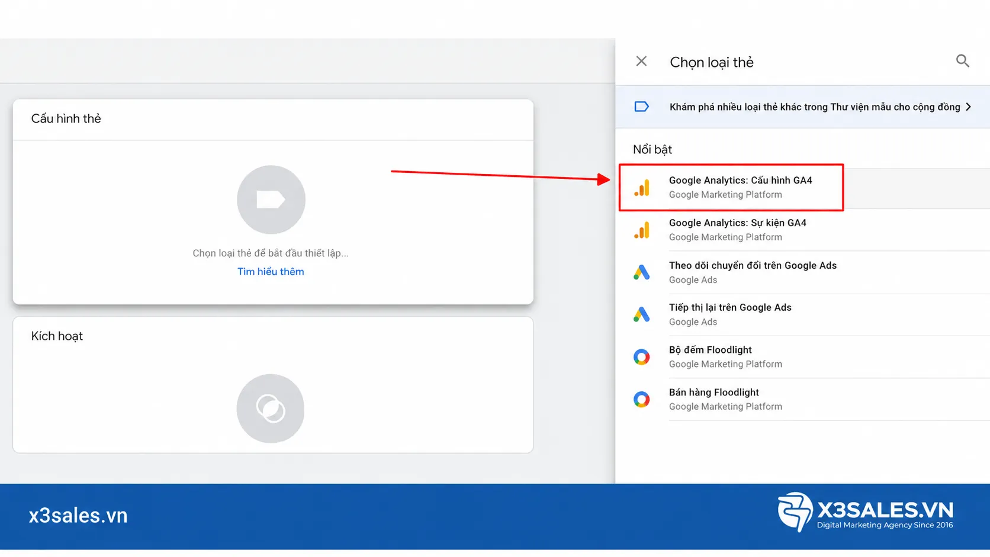Choose Theo dõi chuyển đổi trên Google Ads
Viewport: 990px width, 557px height.
tap(803, 272)
